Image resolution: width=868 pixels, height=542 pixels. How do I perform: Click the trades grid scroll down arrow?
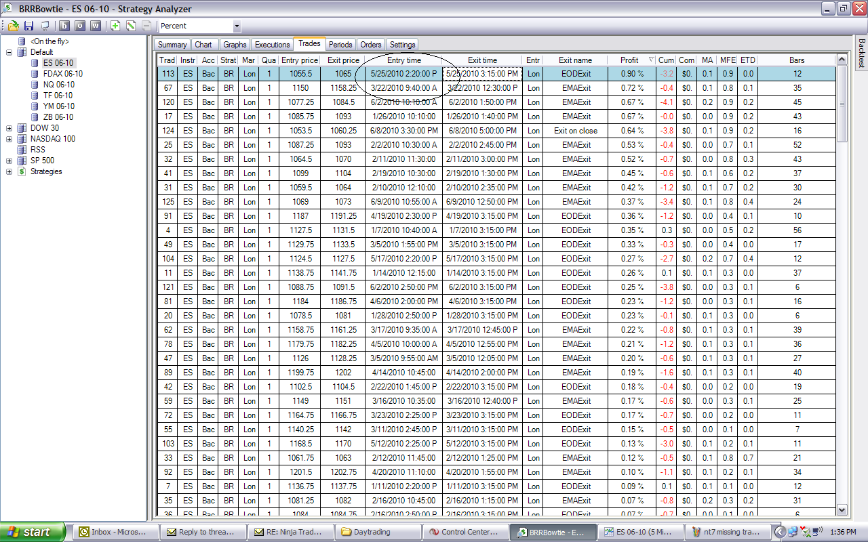click(842, 509)
